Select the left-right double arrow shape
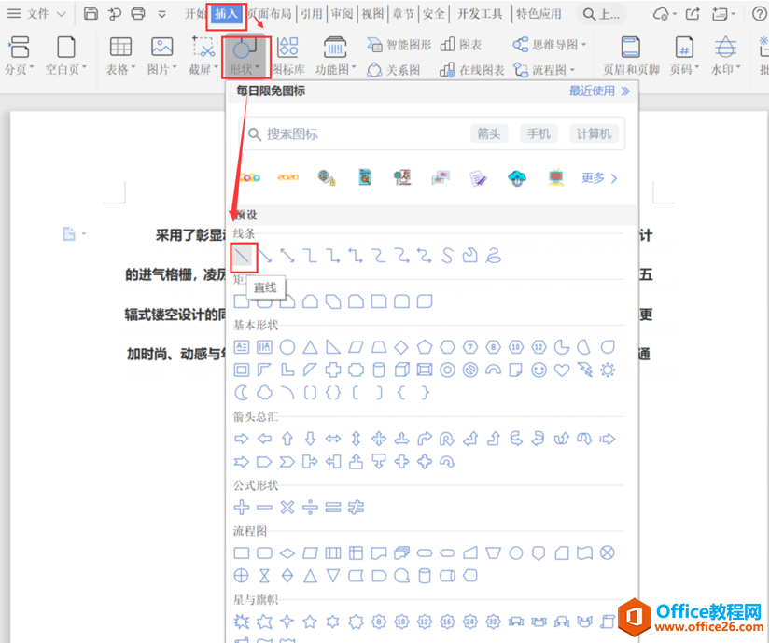 point(333,439)
